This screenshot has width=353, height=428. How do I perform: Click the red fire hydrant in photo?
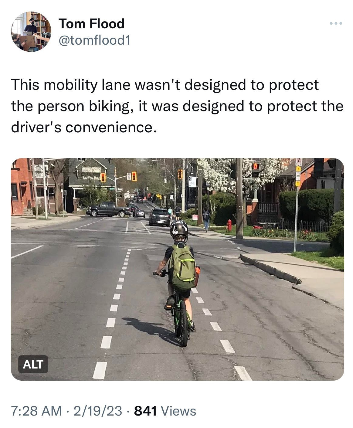(x=229, y=226)
